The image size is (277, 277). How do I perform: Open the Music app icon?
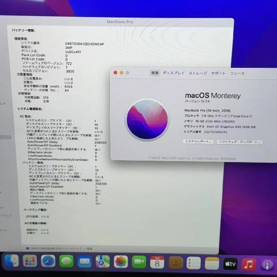pos(249,264)
